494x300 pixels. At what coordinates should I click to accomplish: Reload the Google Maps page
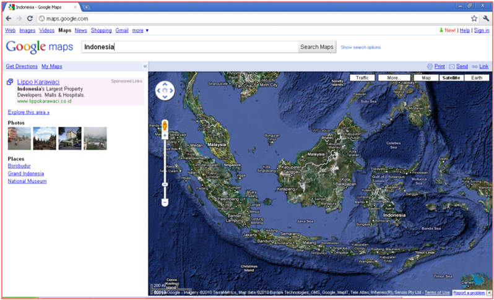click(x=30, y=19)
